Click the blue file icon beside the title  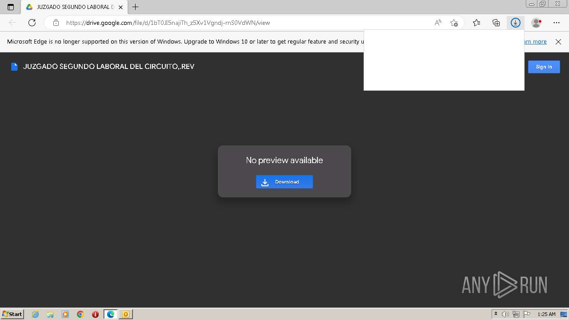[14, 67]
